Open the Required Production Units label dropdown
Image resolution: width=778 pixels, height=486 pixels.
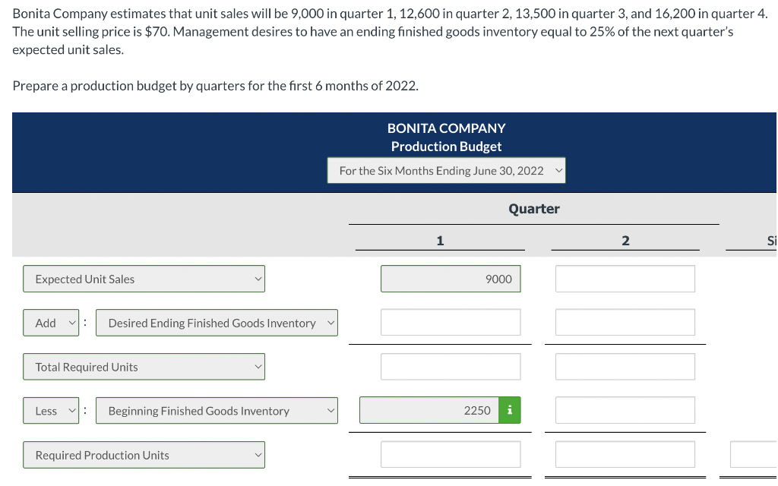(144, 454)
